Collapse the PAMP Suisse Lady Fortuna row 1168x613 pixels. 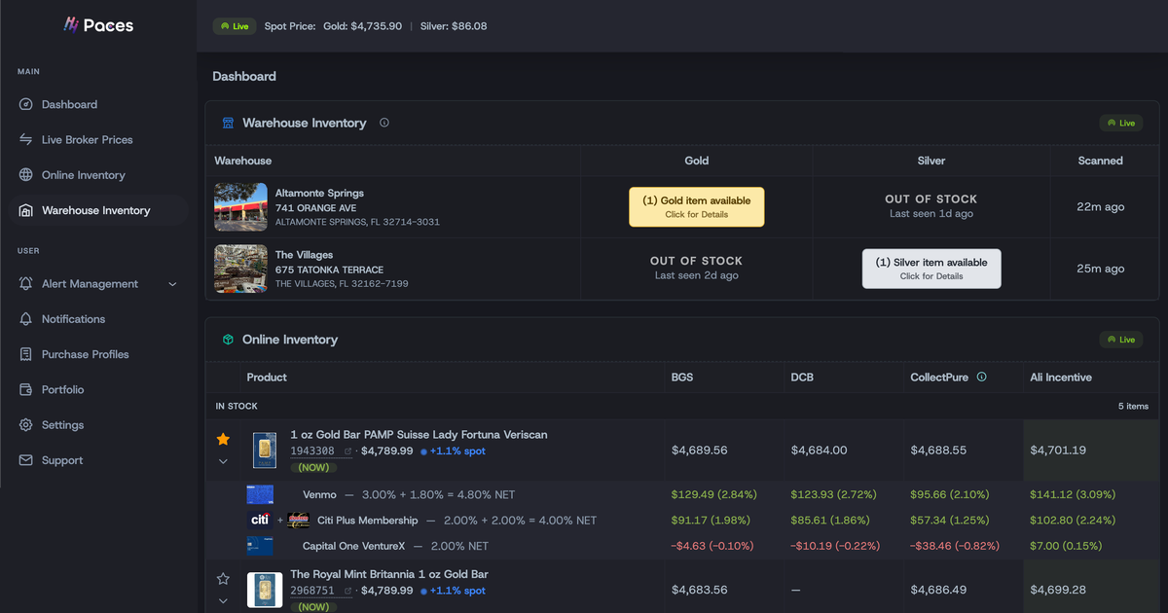click(223, 461)
